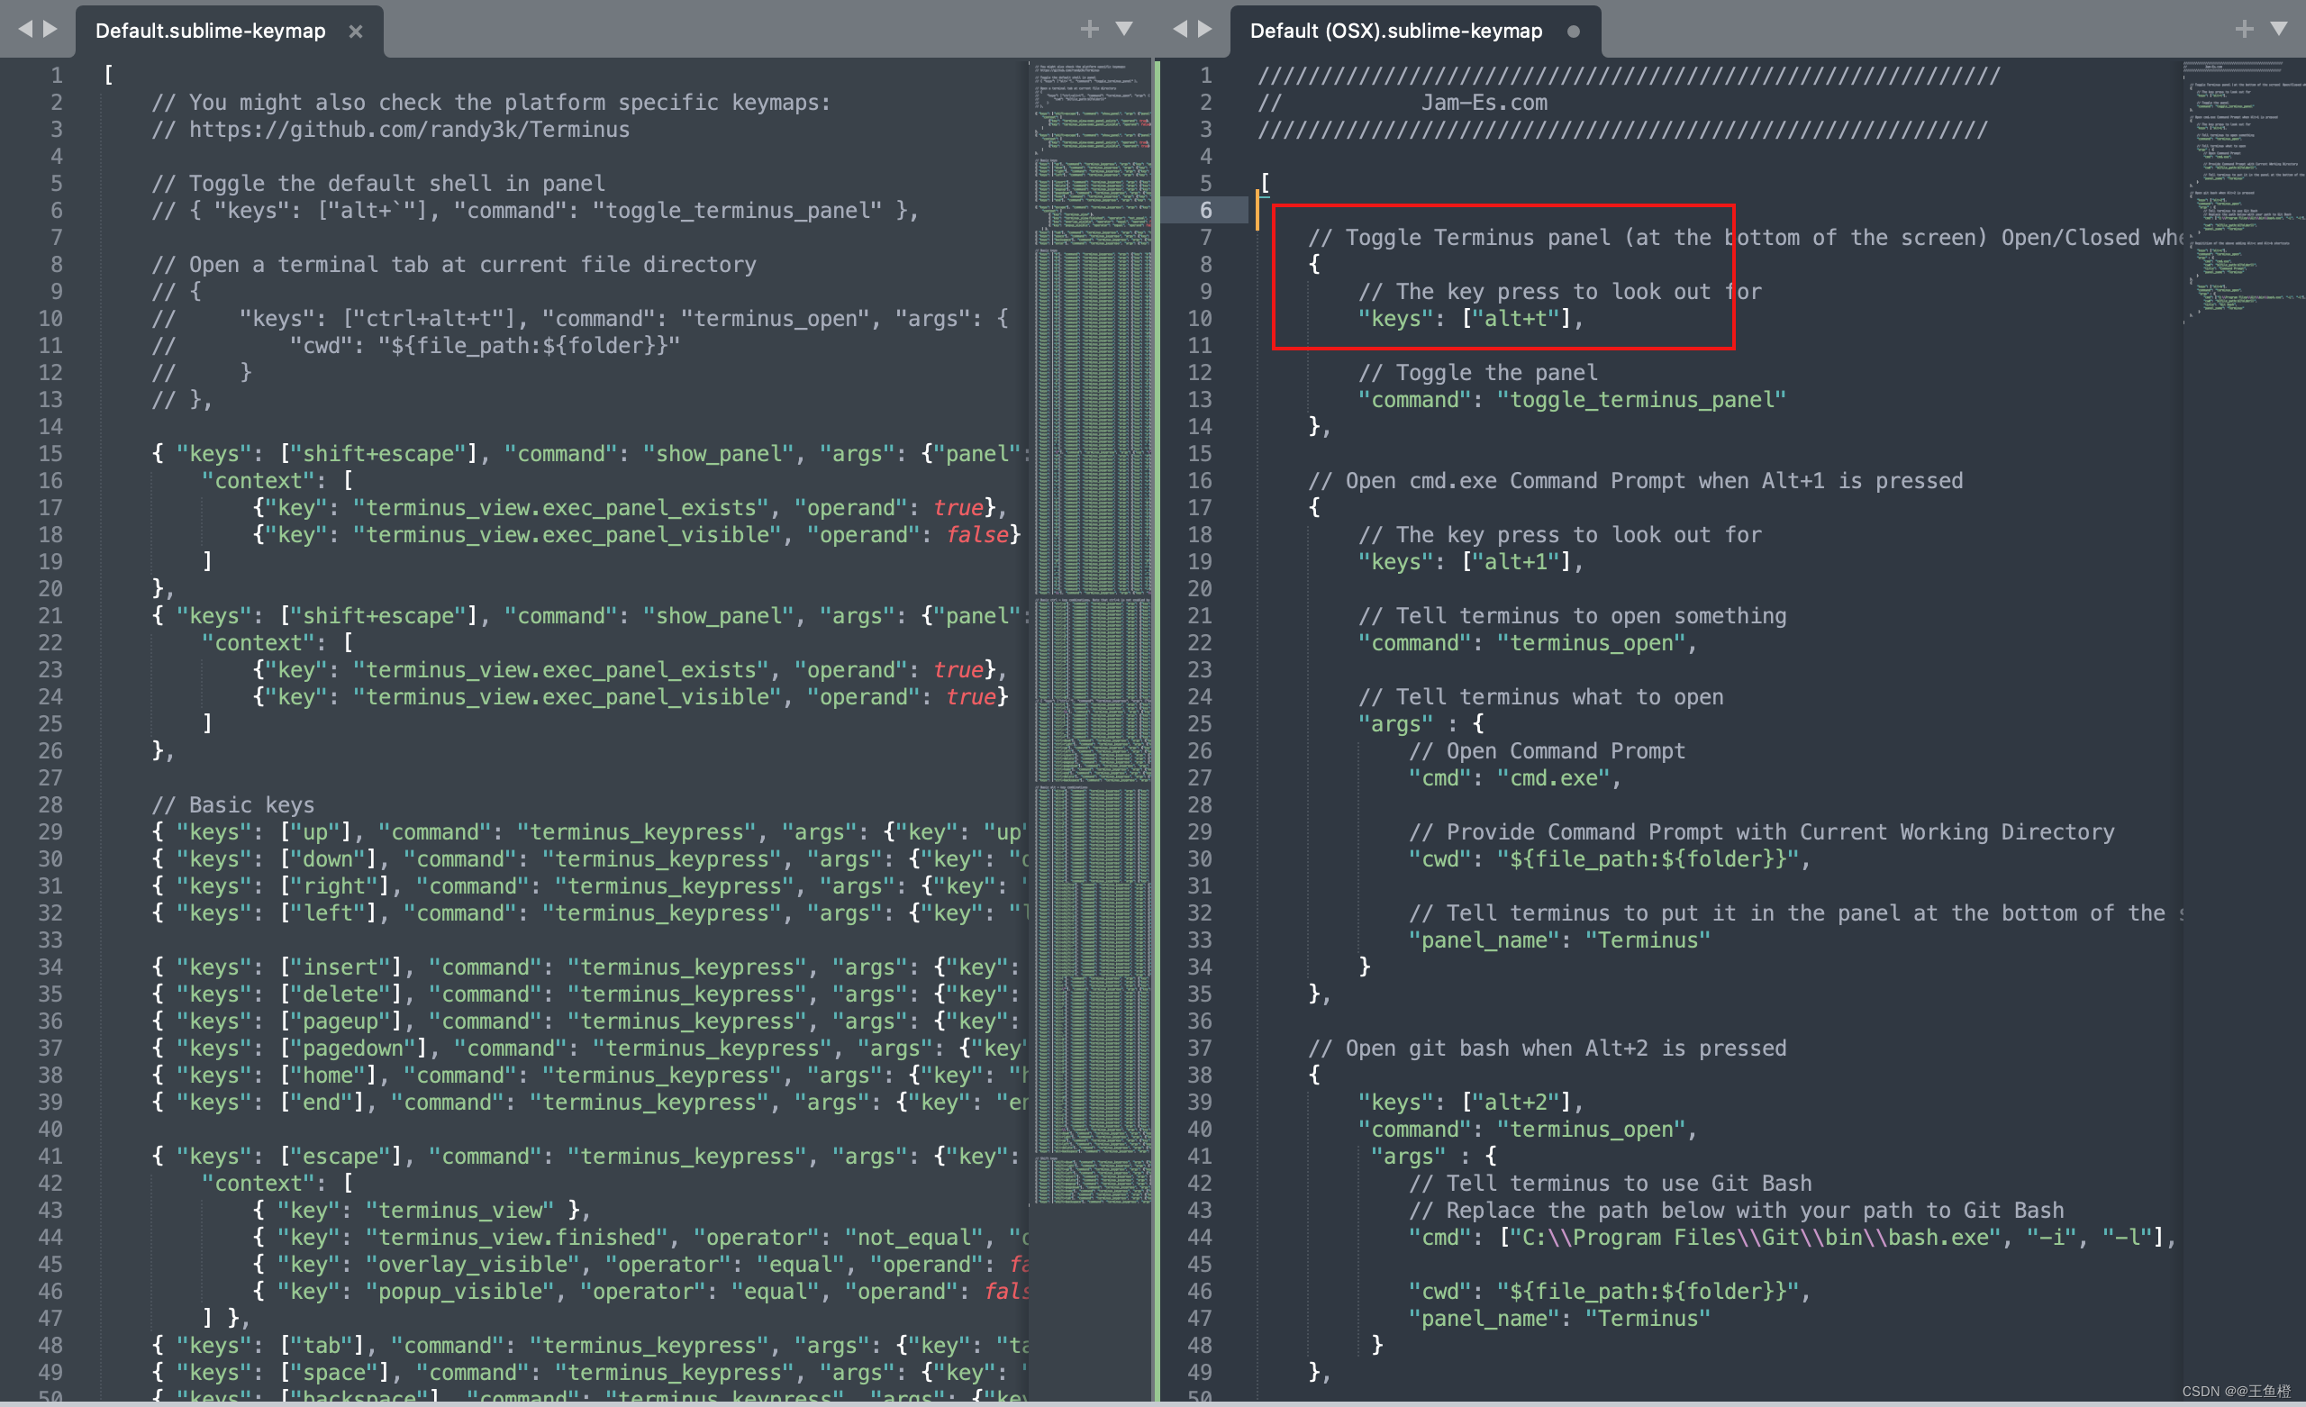Open a new tab in the left pane

pos(1088,28)
